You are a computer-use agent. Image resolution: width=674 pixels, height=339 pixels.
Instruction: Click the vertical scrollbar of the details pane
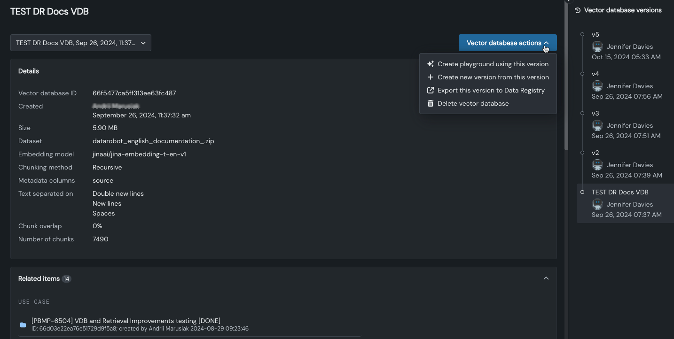coord(566,94)
